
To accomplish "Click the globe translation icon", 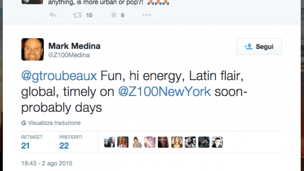I will click(24, 123).
